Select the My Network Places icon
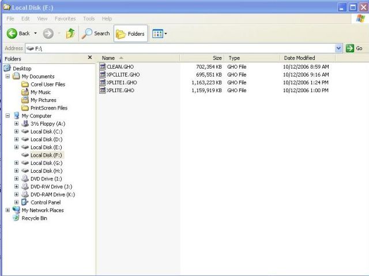The width and height of the screenshot is (369, 276). tap(16, 210)
